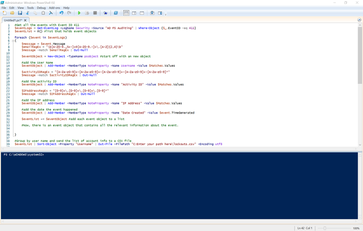Click the $emailRegEx assignment on line 8

[72, 47]
